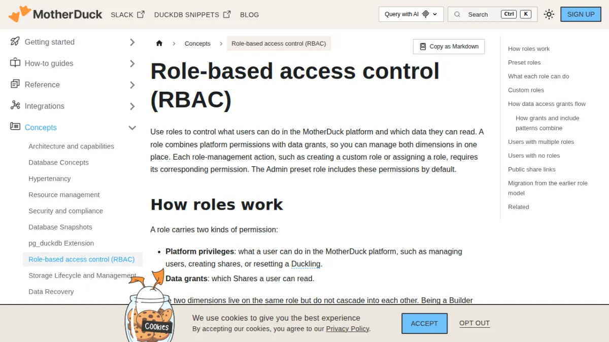Image resolution: width=609 pixels, height=342 pixels.
Task: Expand the How-to guides chevron
Action: [x=132, y=63]
